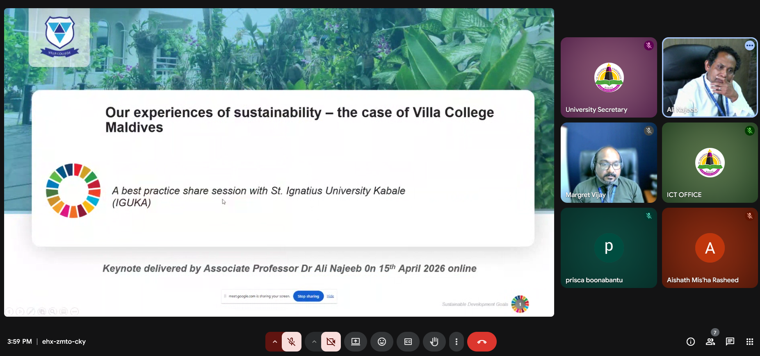
Task: Open the in-call chat panel
Action: (x=730, y=342)
